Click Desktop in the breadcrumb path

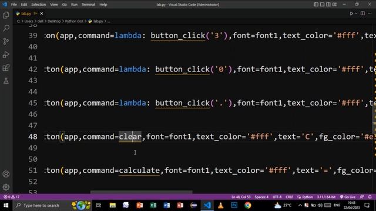(x=54, y=21)
